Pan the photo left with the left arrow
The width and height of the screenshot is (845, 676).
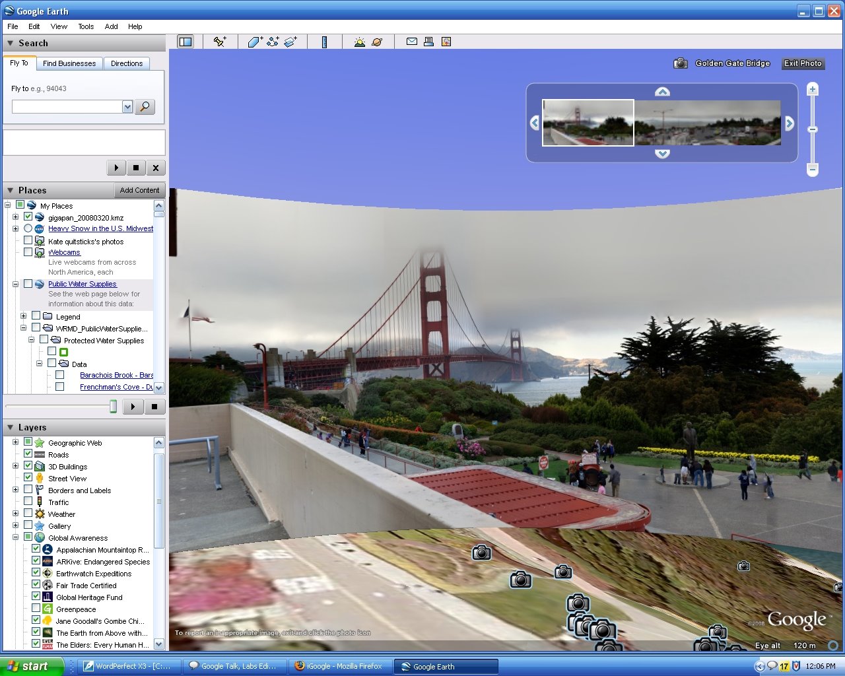[535, 123]
